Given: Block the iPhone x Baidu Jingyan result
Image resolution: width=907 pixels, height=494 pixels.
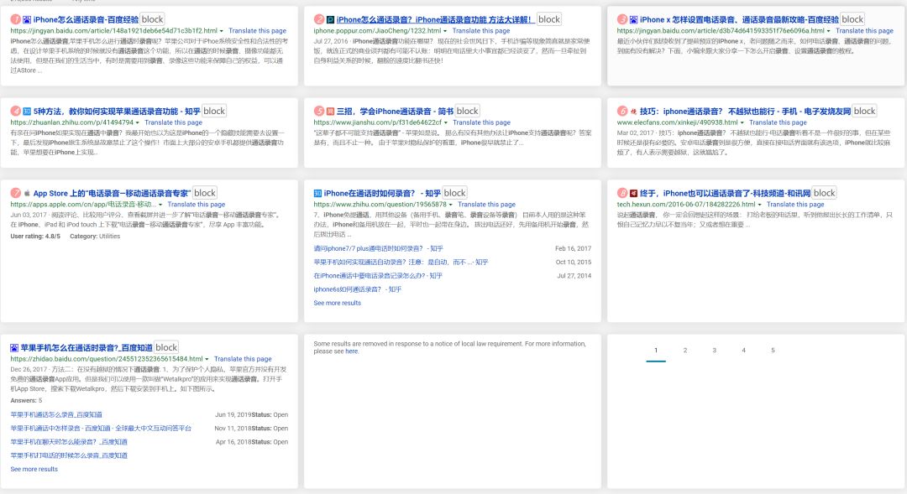Looking at the screenshot, I should click(852, 19).
